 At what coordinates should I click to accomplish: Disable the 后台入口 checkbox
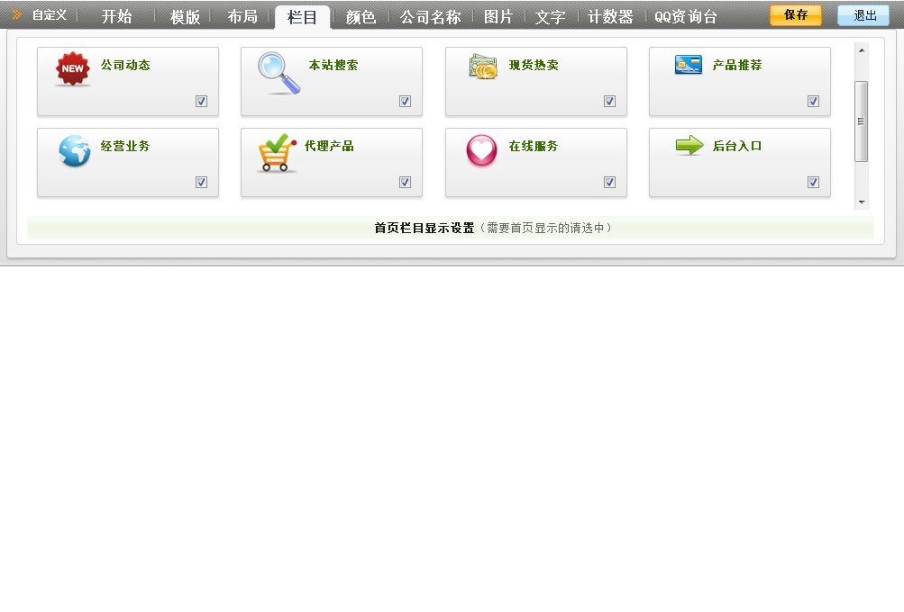click(813, 183)
